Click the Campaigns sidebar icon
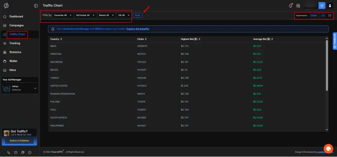 [x=5, y=25]
